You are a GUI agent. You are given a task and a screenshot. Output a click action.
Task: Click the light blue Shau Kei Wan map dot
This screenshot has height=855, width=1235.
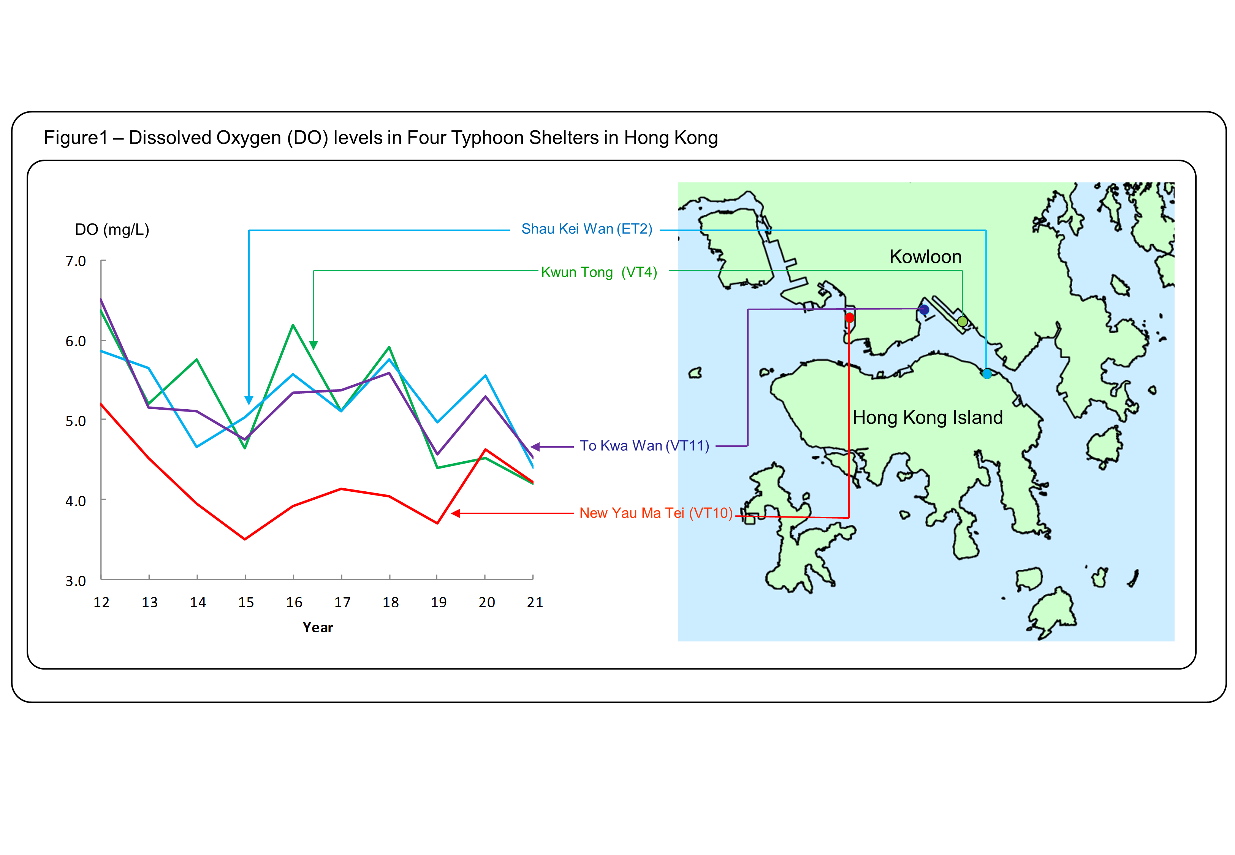coord(986,374)
